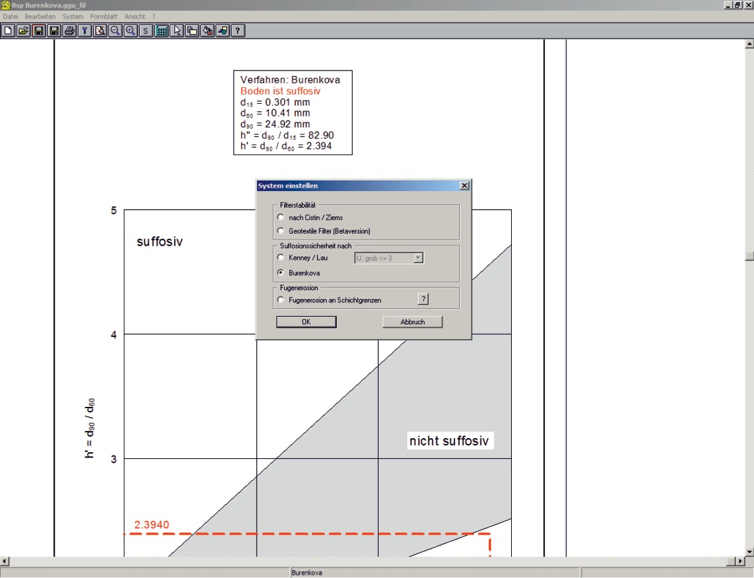
Task: Open the Datei menu
Action: coord(11,17)
